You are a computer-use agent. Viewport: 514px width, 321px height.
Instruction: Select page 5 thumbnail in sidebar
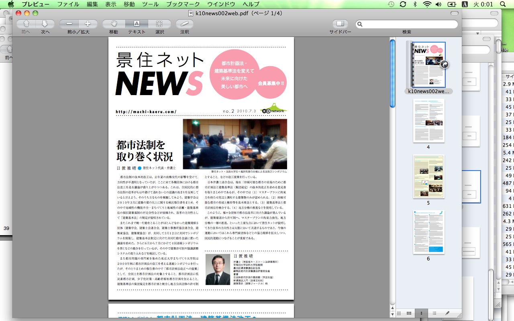[x=428, y=176]
